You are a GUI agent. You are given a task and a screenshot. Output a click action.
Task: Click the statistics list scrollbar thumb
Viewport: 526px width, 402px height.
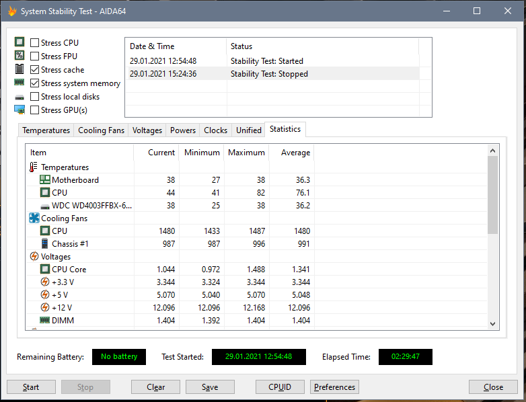tap(492, 195)
